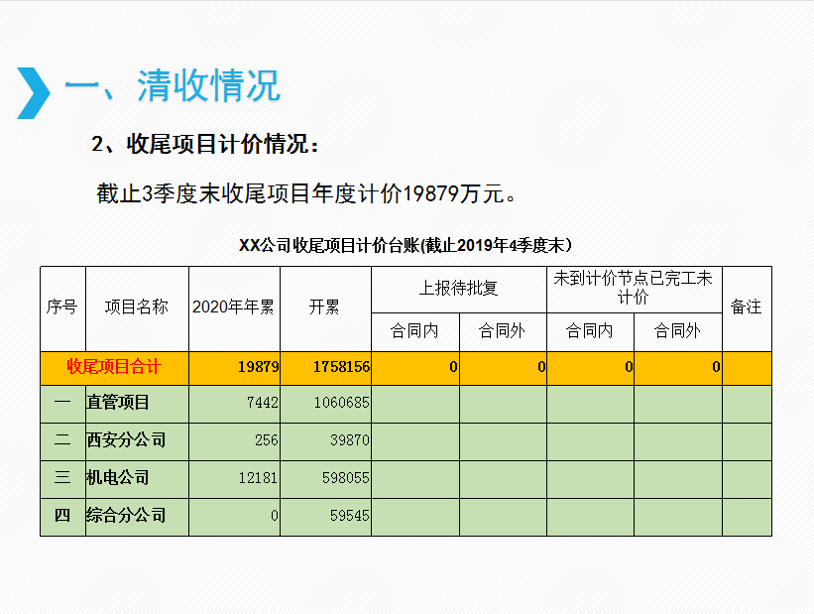Select the '综合分公司' row name
Viewport: 814px width, 614px height.
tap(126, 516)
